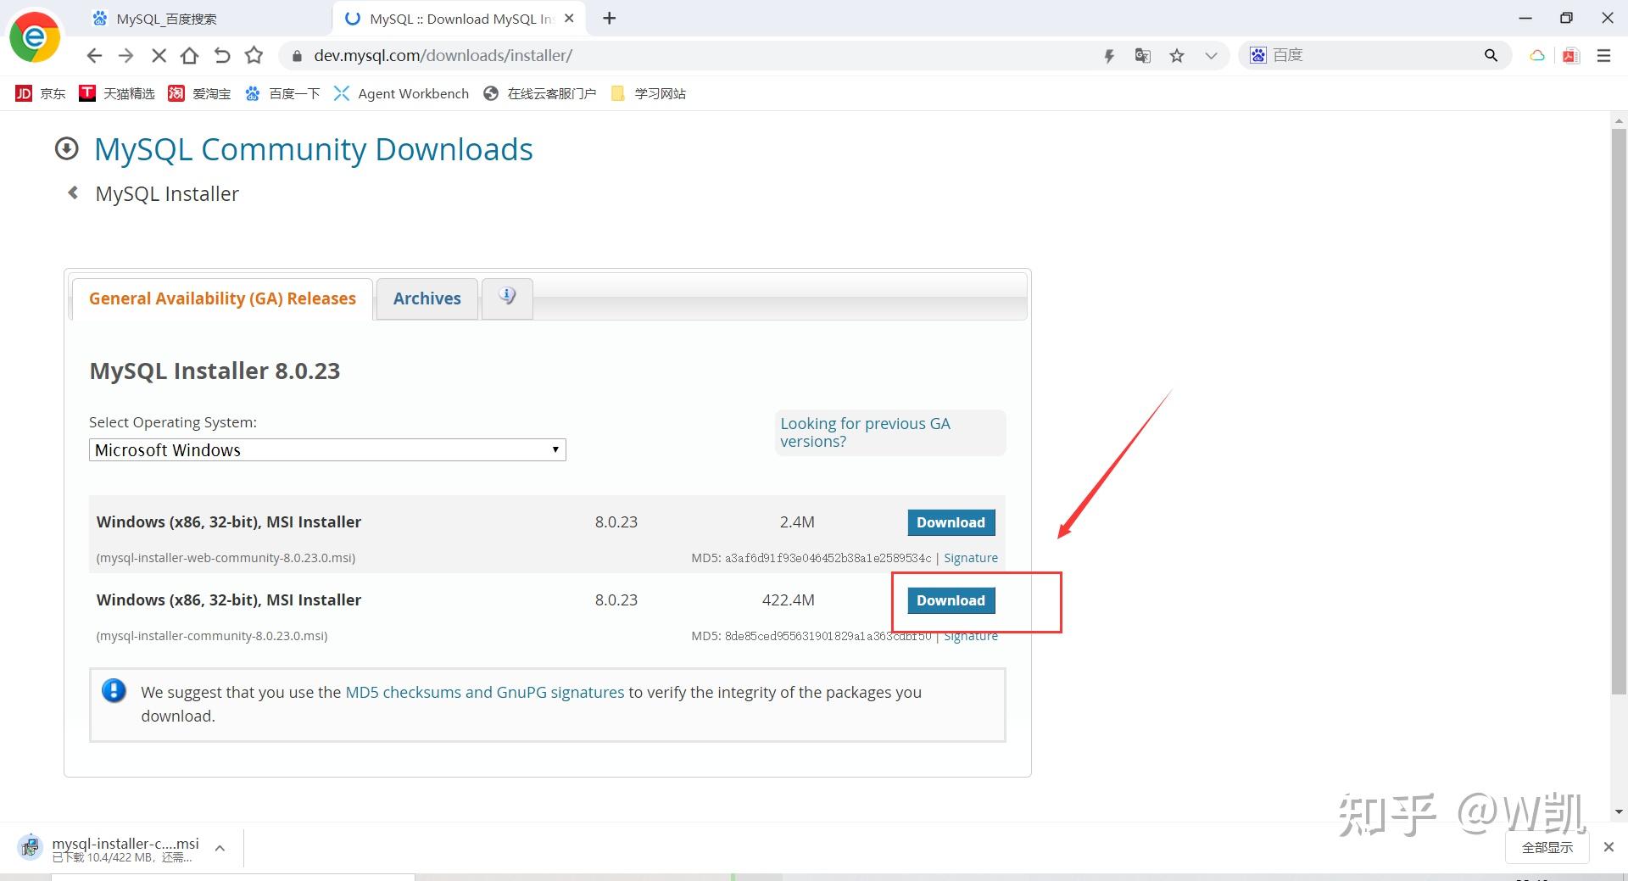Open Looking for previous GA versions link

[865, 432]
